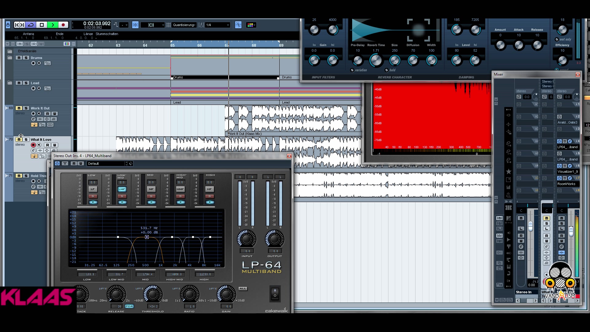Open edit channel settings for Work It Out
This screenshot has width=590, height=332.
tap(33, 119)
